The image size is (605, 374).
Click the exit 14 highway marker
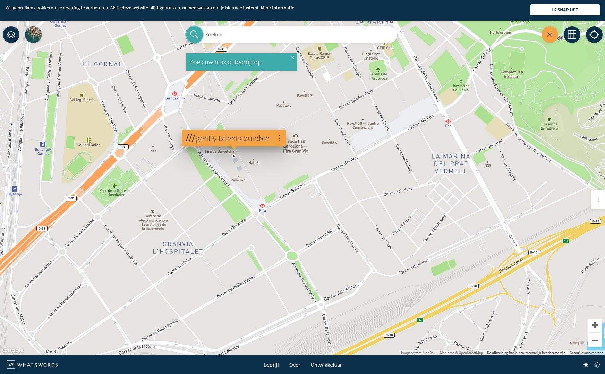[x=420, y=320]
